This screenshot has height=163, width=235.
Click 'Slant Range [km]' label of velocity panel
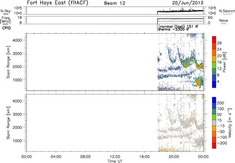pos(8,123)
